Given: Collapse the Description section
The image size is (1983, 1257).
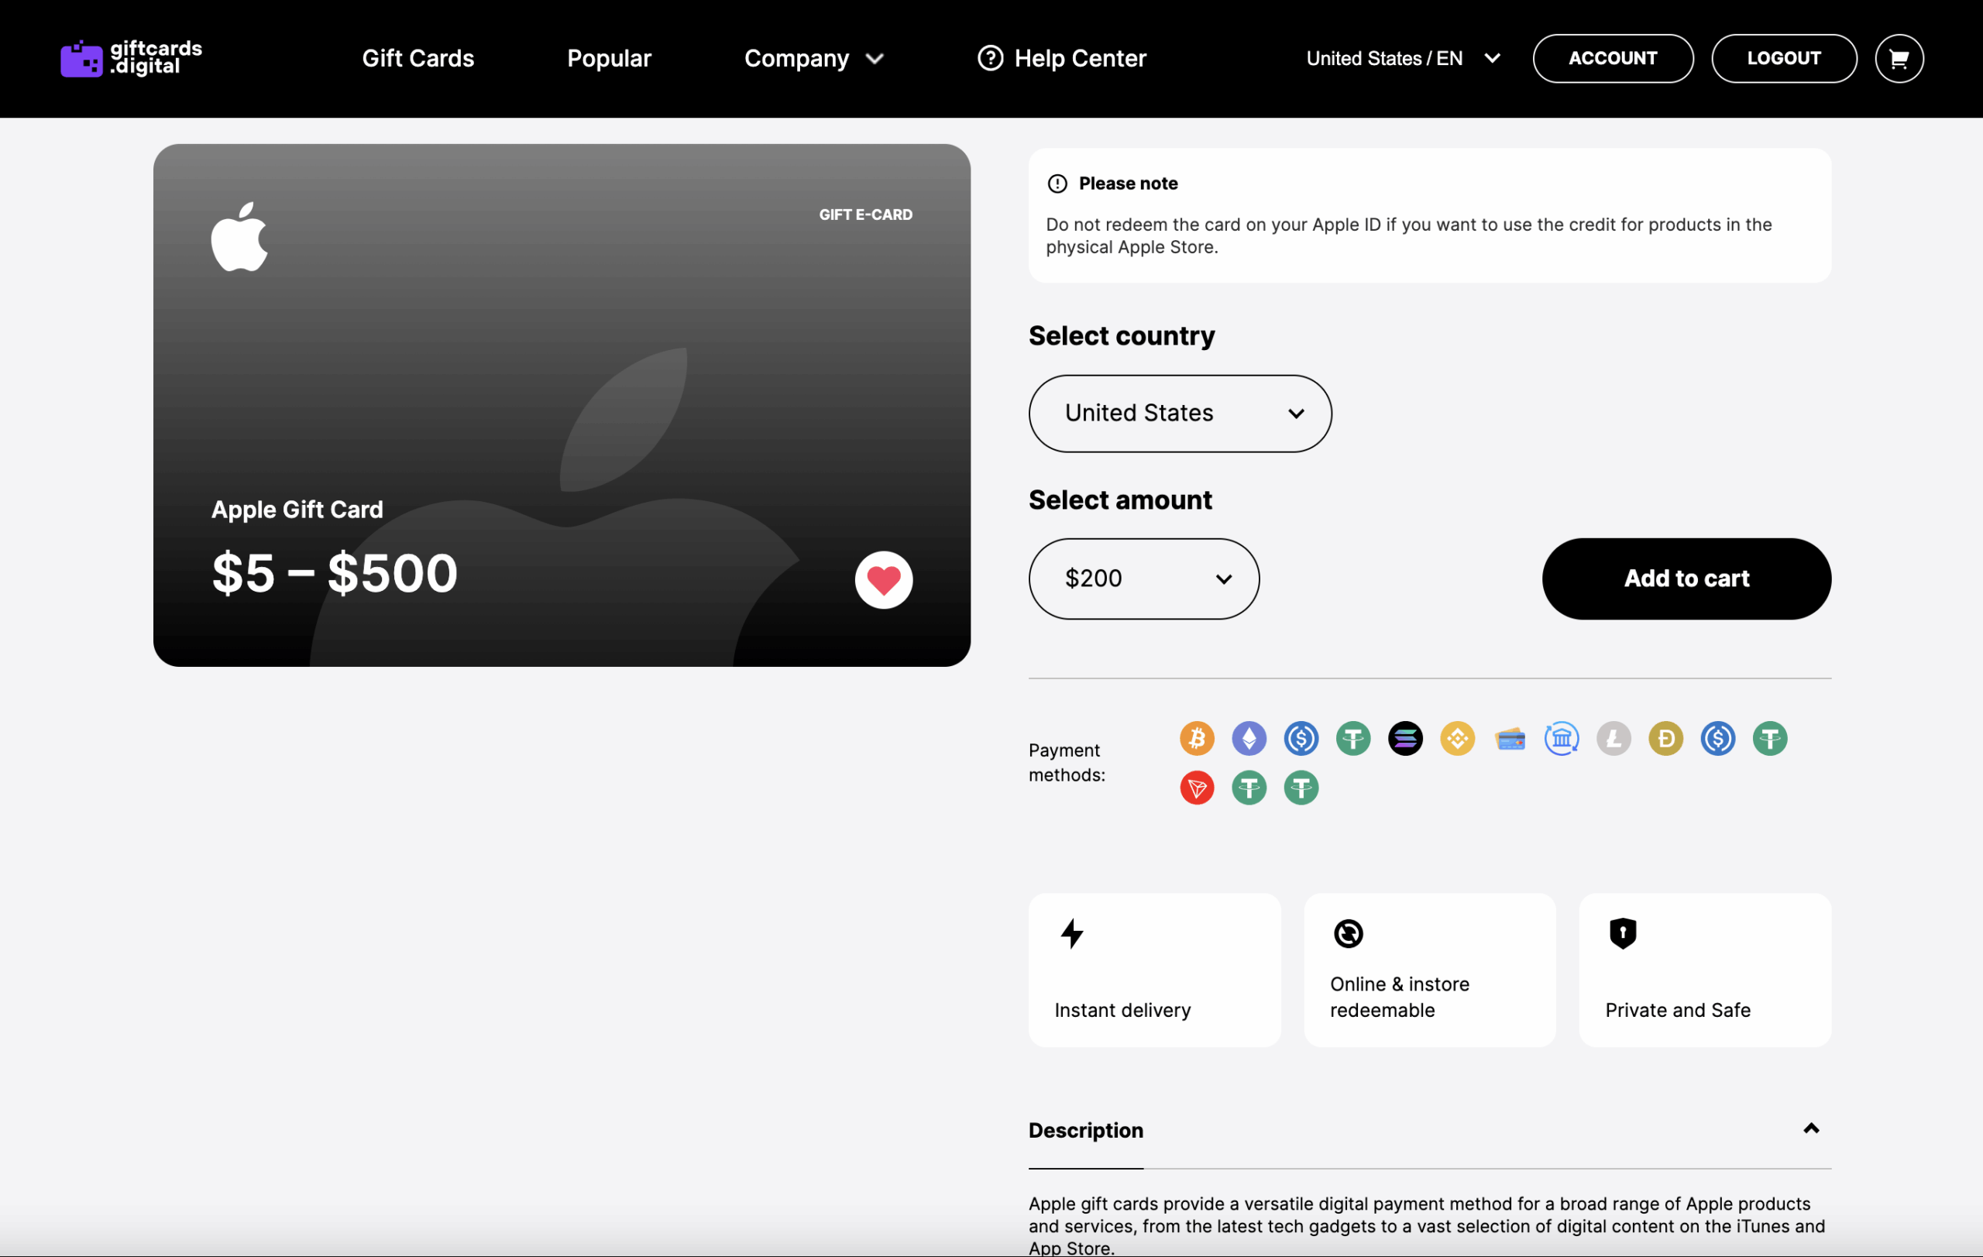Looking at the screenshot, I should pos(1810,1128).
